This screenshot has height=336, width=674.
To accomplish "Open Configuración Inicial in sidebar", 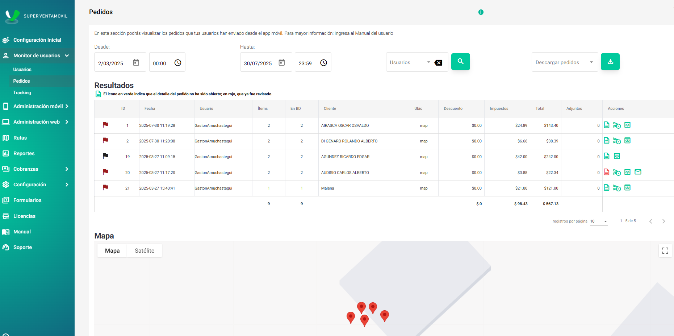I will tap(37, 40).
